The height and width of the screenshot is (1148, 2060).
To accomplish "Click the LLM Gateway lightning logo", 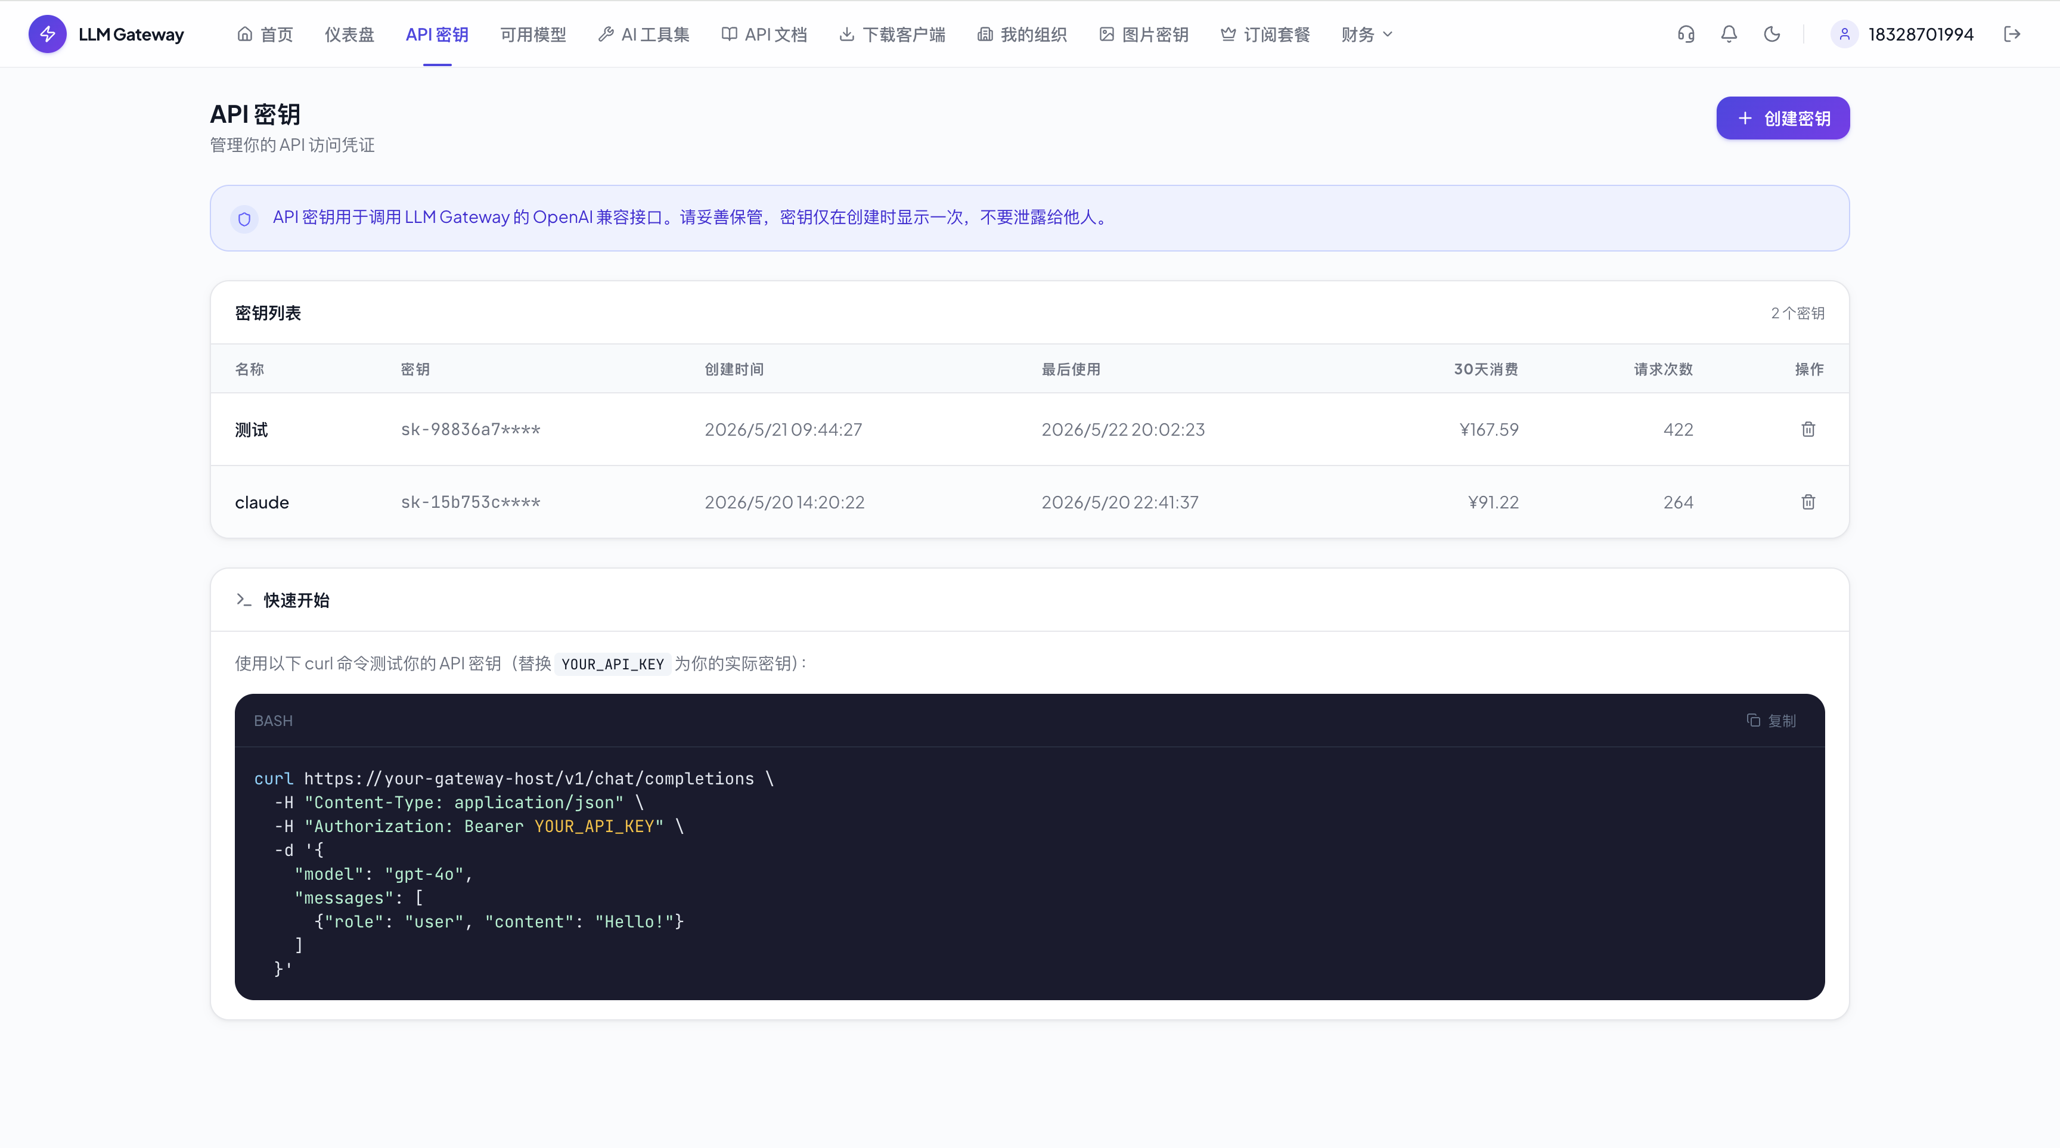I will click(x=47, y=35).
